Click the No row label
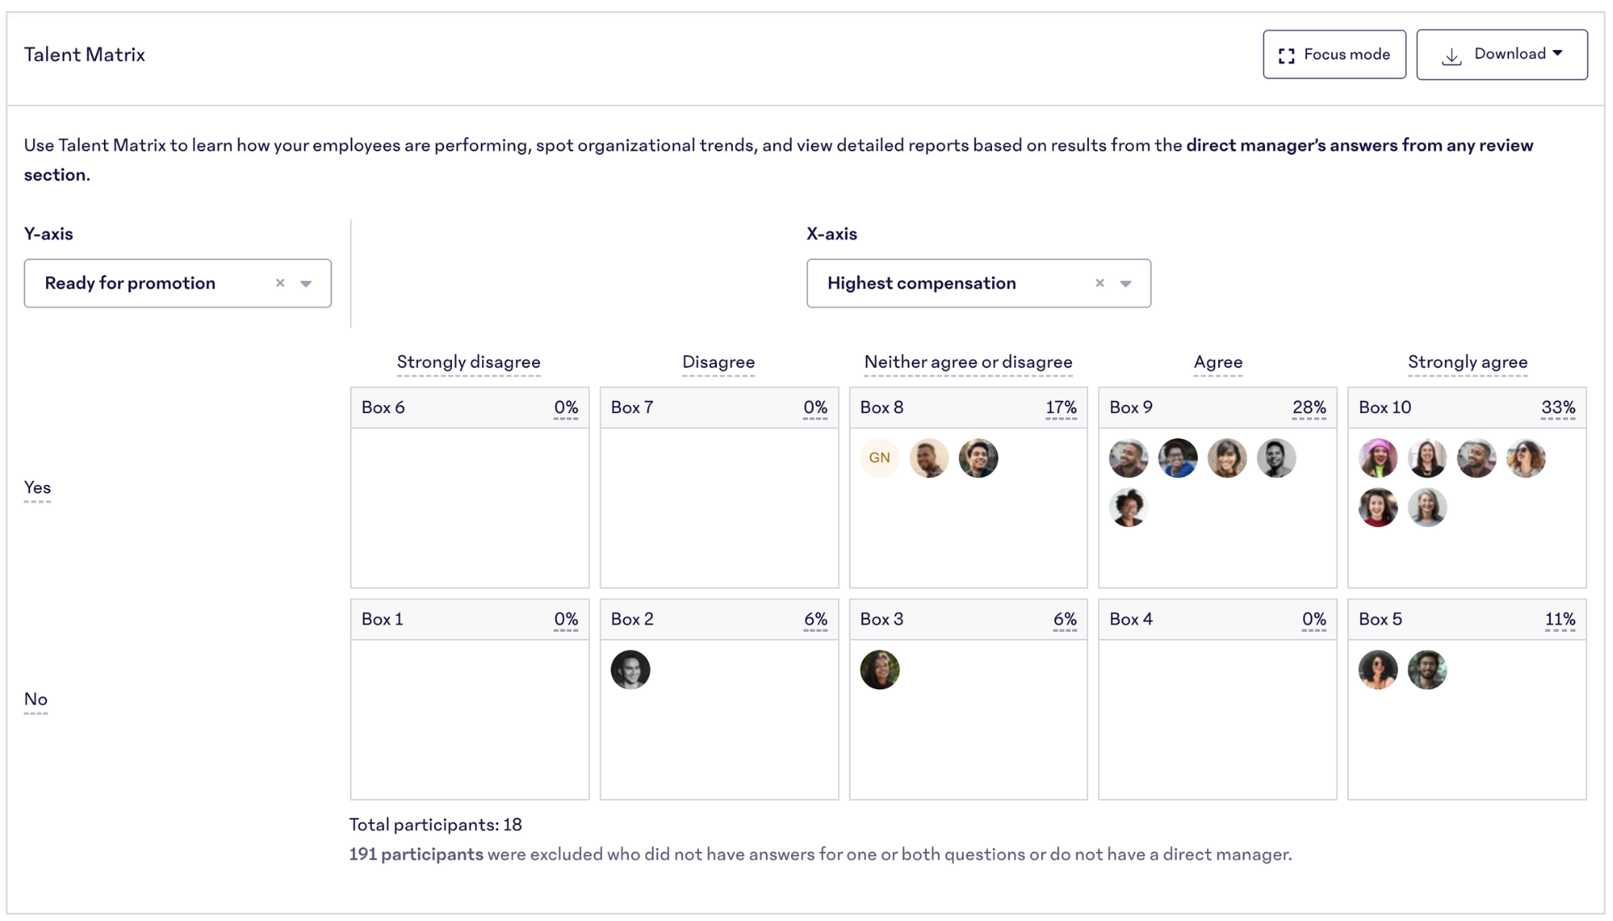The width and height of the screenshot is (1613, 921). click(x=36, y=699)
